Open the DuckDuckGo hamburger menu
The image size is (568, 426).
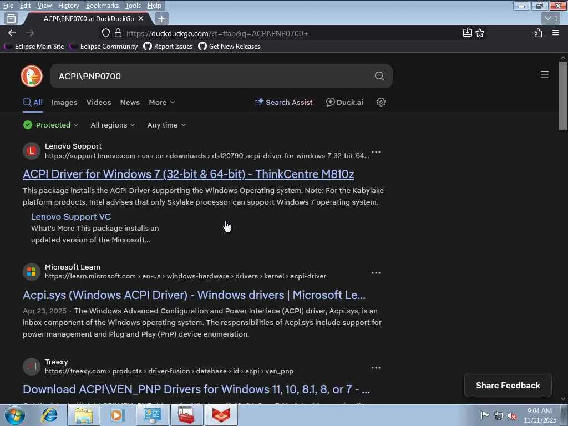coord(545,74)
